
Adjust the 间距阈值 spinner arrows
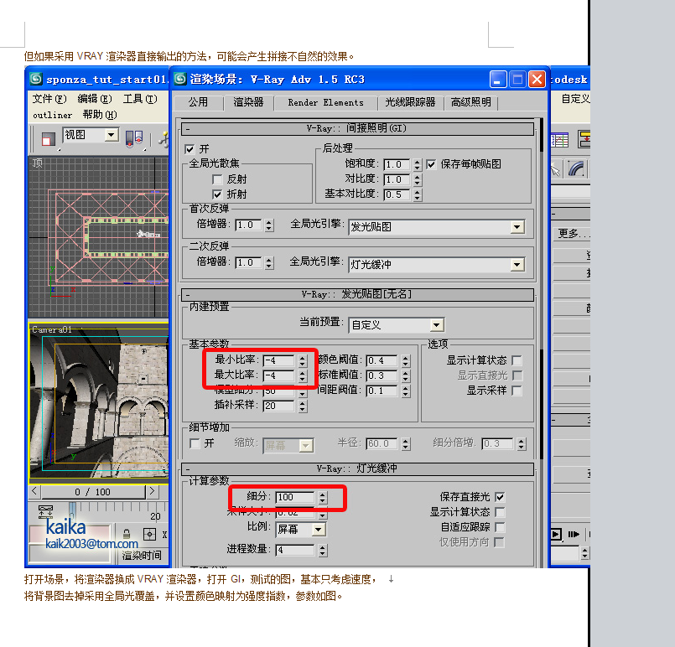[406, 391]
